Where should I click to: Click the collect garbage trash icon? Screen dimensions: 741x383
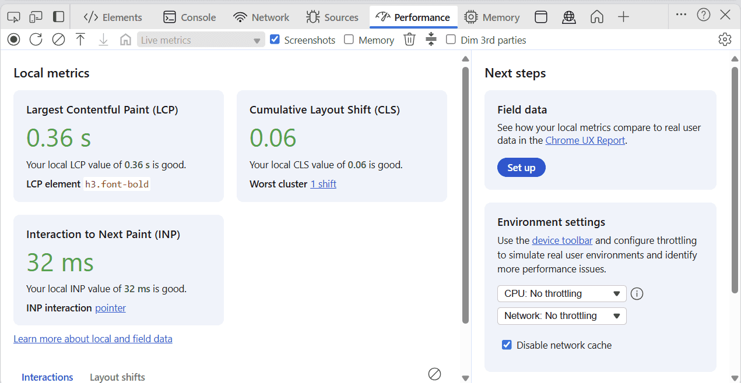click(x=410, y=40)
